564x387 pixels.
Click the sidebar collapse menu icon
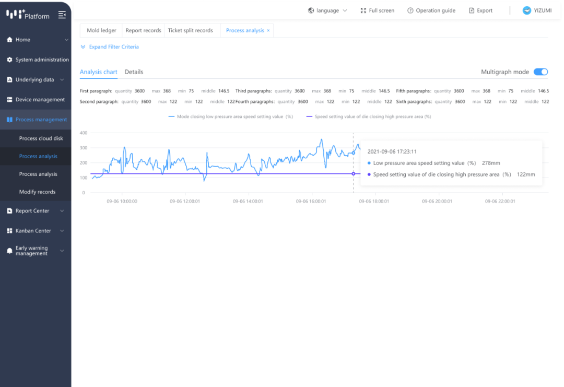(62, 15)
